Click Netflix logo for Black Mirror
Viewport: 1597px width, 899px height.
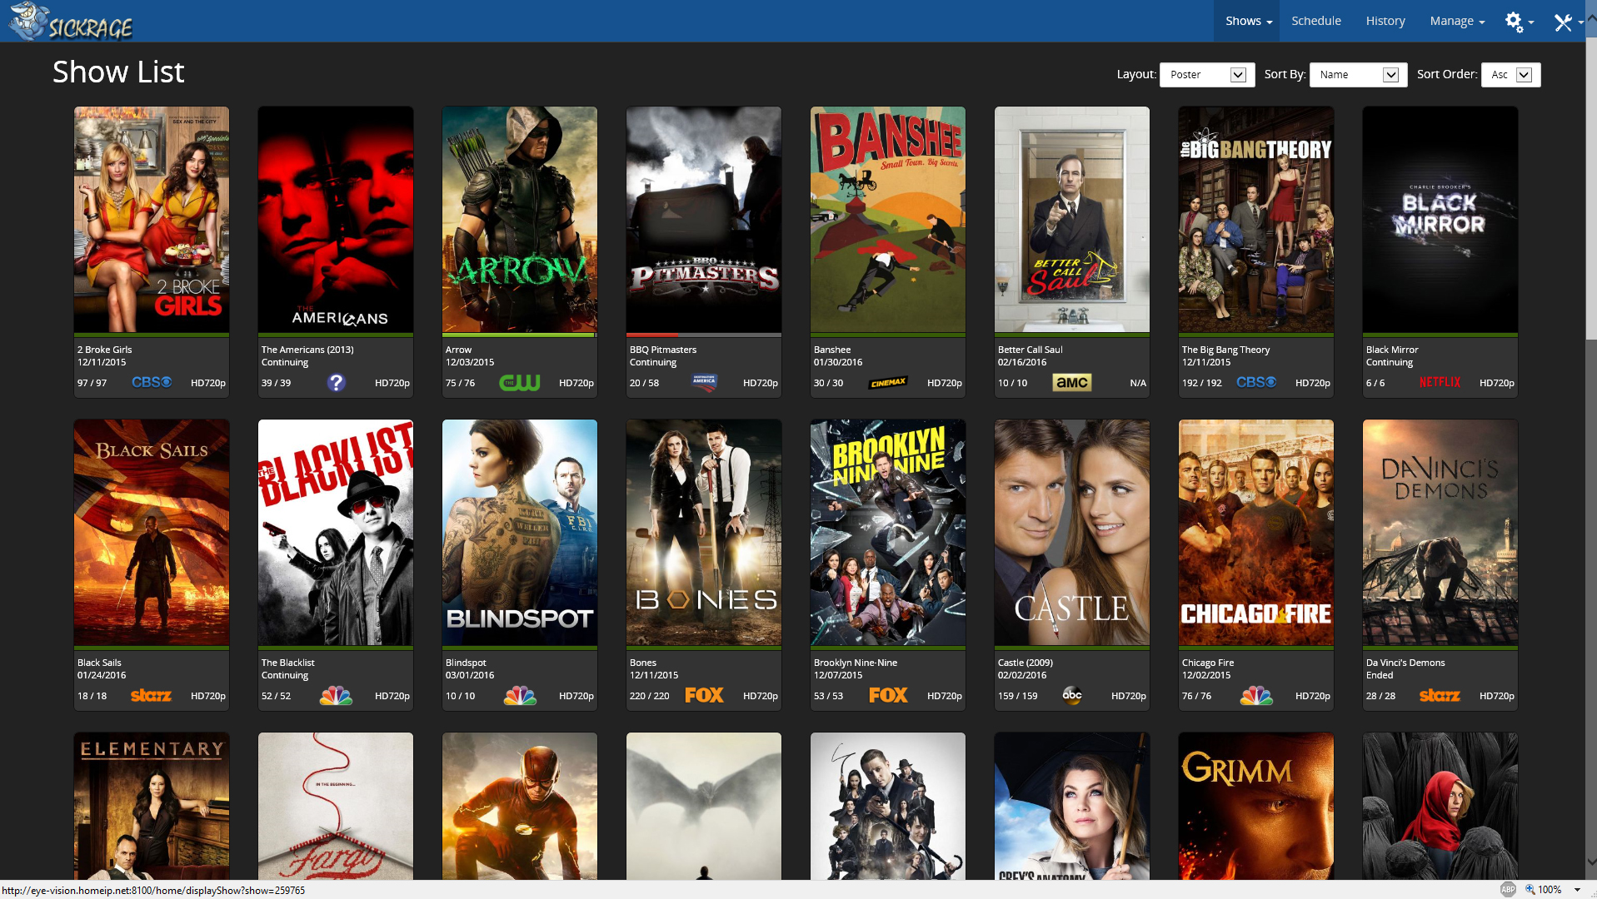click(1440, 382)
